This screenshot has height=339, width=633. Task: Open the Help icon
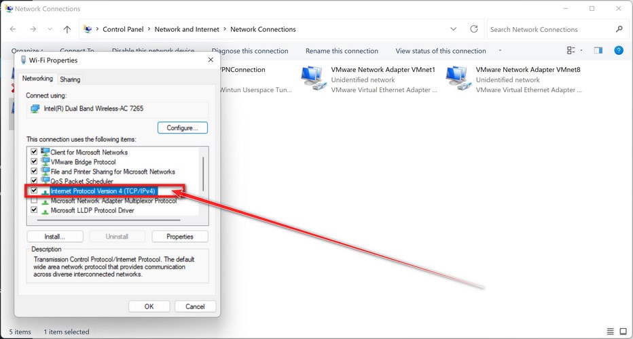coord(619,50)
